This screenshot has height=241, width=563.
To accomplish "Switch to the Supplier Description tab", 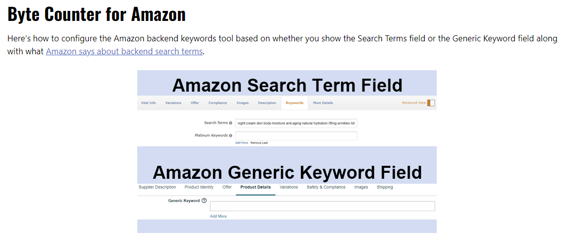I will coord(157,187).
